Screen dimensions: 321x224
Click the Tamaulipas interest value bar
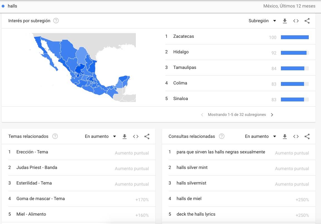point(295,68)
